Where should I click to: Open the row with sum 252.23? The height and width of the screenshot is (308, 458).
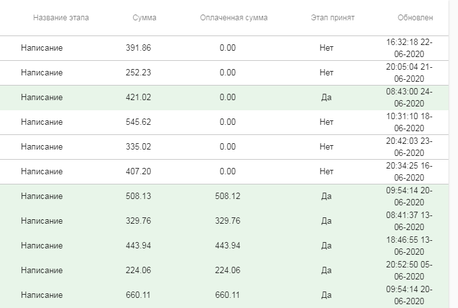[224, 73]
